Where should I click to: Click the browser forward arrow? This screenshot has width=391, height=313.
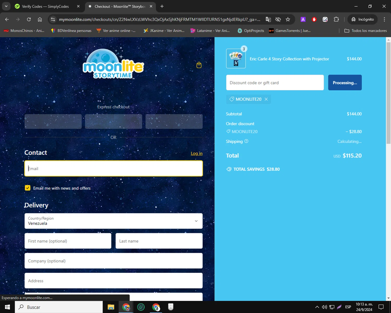click(18, 19)
